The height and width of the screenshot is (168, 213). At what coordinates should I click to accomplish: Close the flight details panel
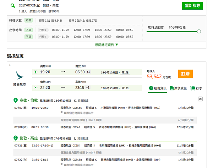(x=200, y=99)
